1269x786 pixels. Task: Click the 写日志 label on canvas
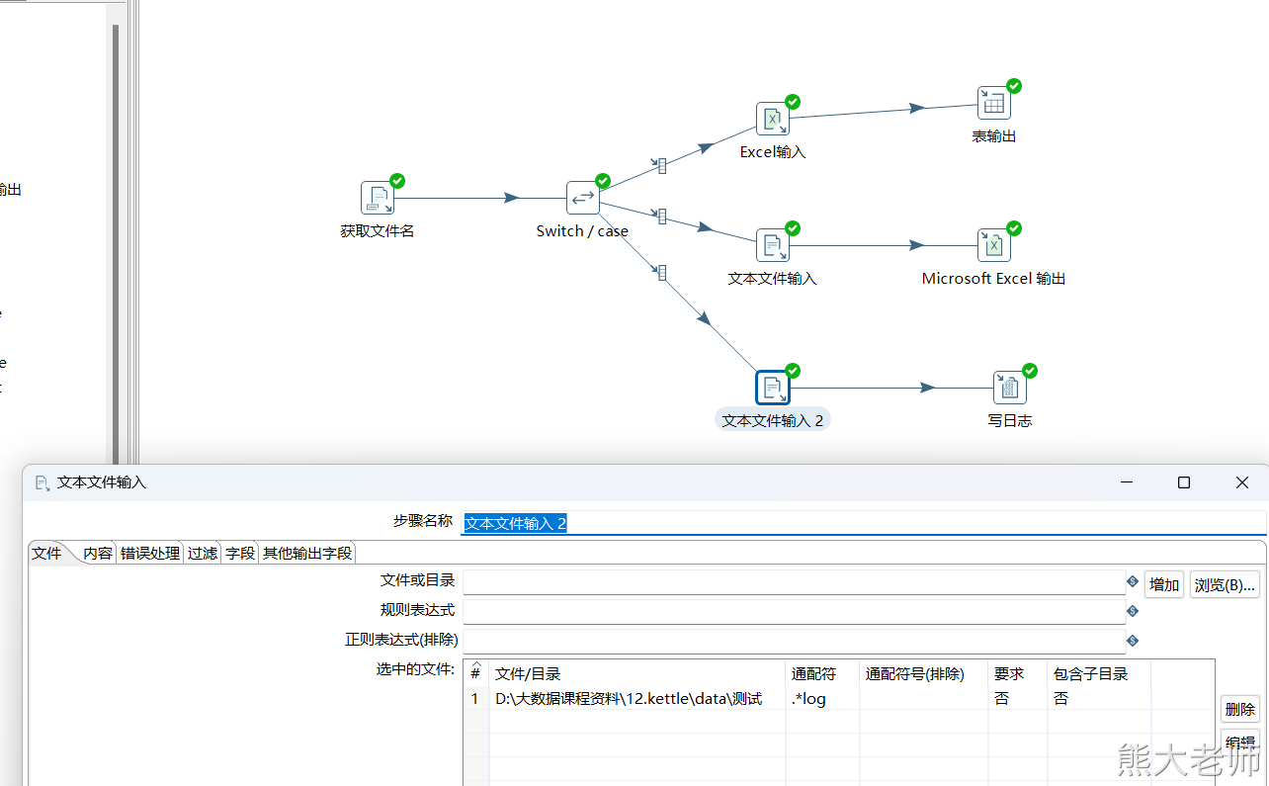coord(1010,420)
